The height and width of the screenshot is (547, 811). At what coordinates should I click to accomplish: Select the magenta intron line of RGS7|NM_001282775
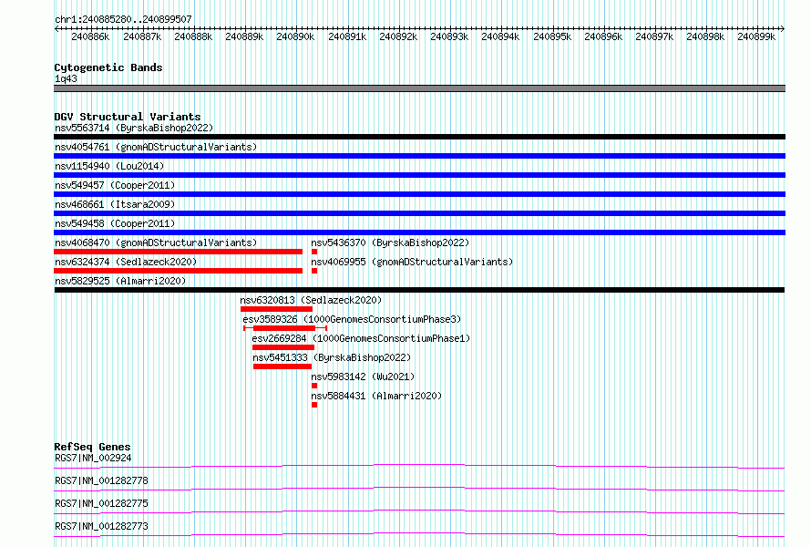click(x=419, y=511)
